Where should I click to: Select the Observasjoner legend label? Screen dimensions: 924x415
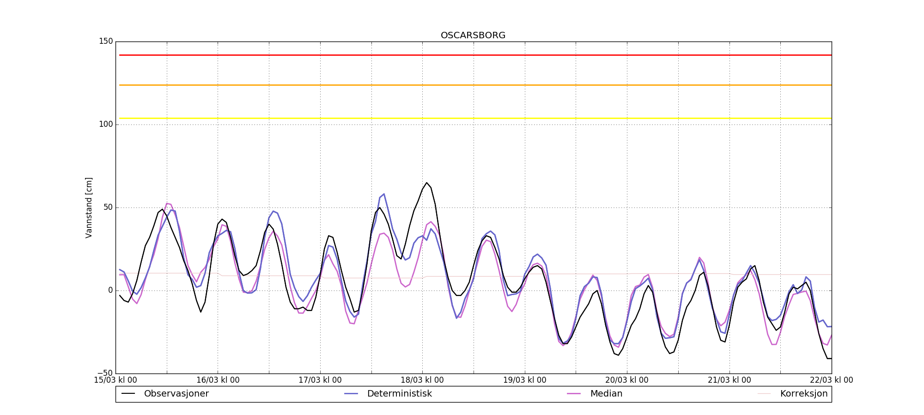176,394
